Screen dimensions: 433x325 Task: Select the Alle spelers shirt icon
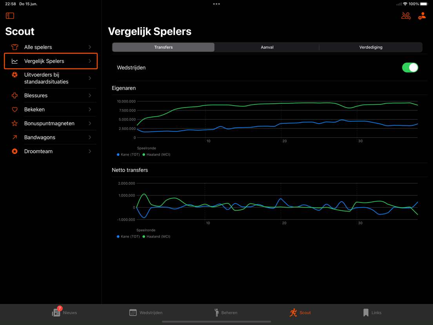coord(15,47)
